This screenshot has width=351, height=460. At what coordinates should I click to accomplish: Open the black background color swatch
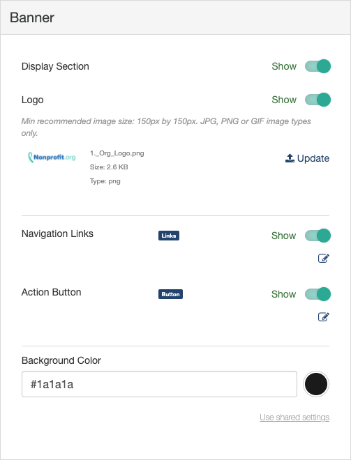(x=316, y=384)
